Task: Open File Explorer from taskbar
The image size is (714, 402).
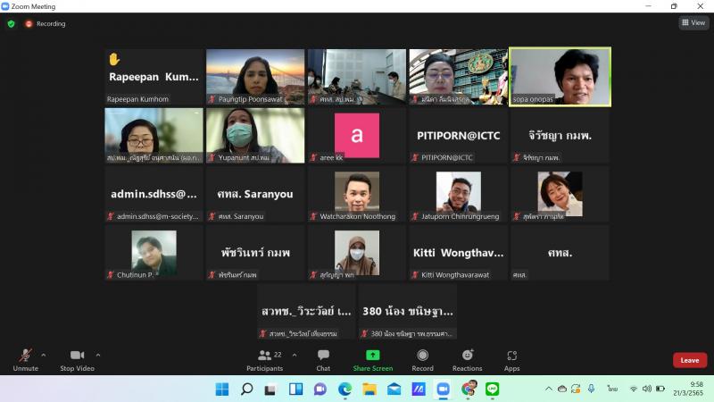Action: pyautogui.click(x=369, y=389)
